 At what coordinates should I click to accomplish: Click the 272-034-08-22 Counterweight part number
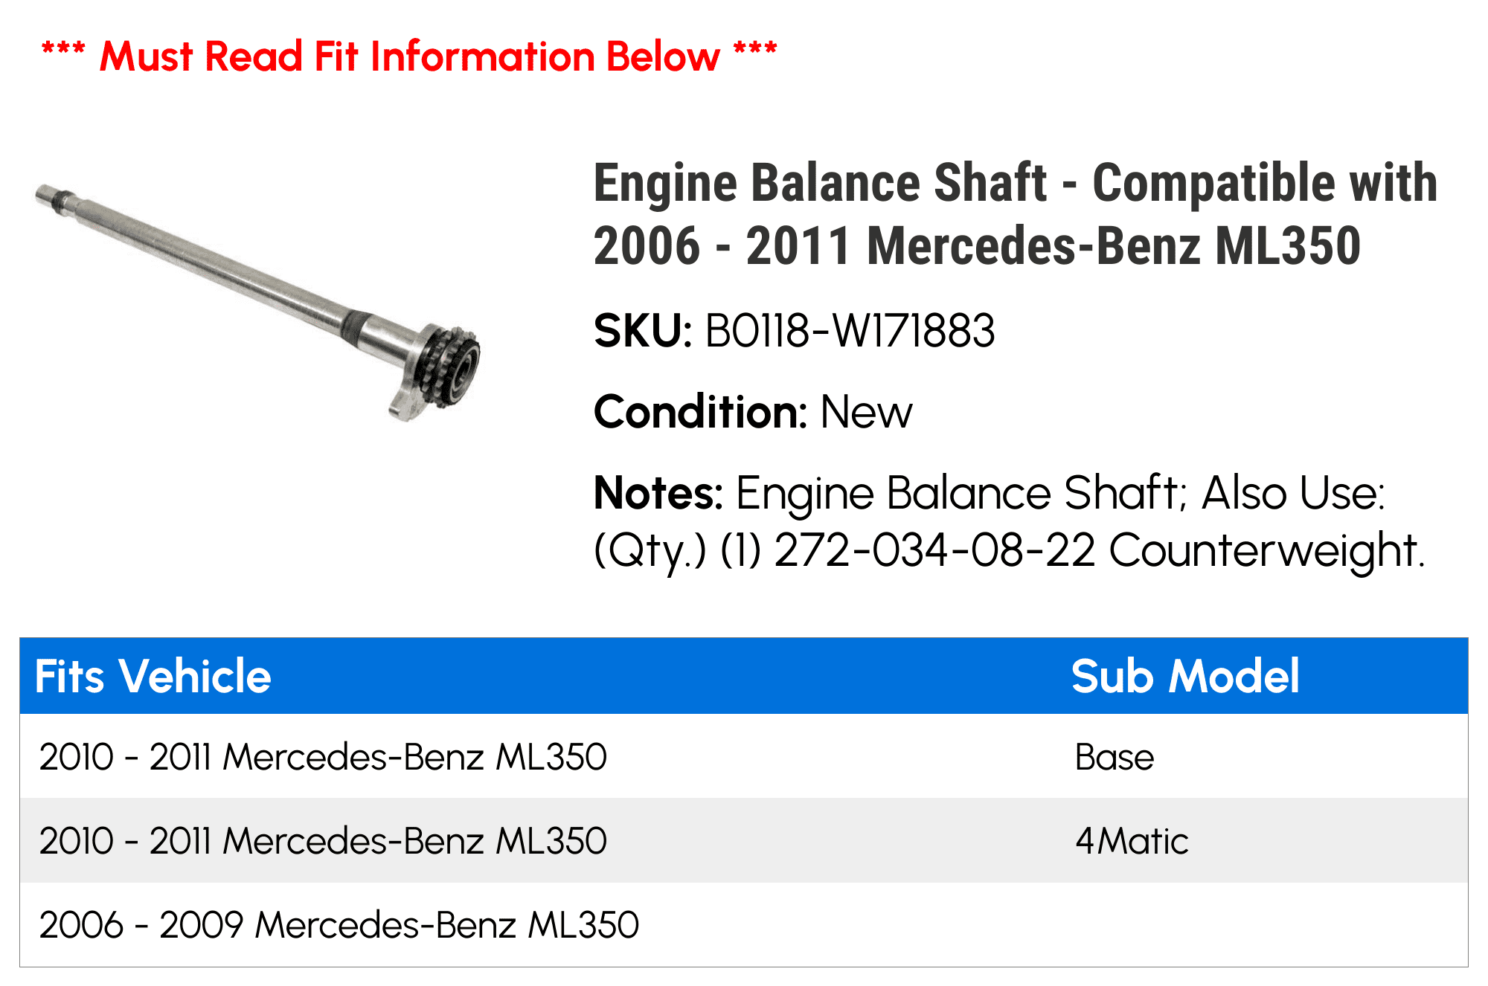1099,550
